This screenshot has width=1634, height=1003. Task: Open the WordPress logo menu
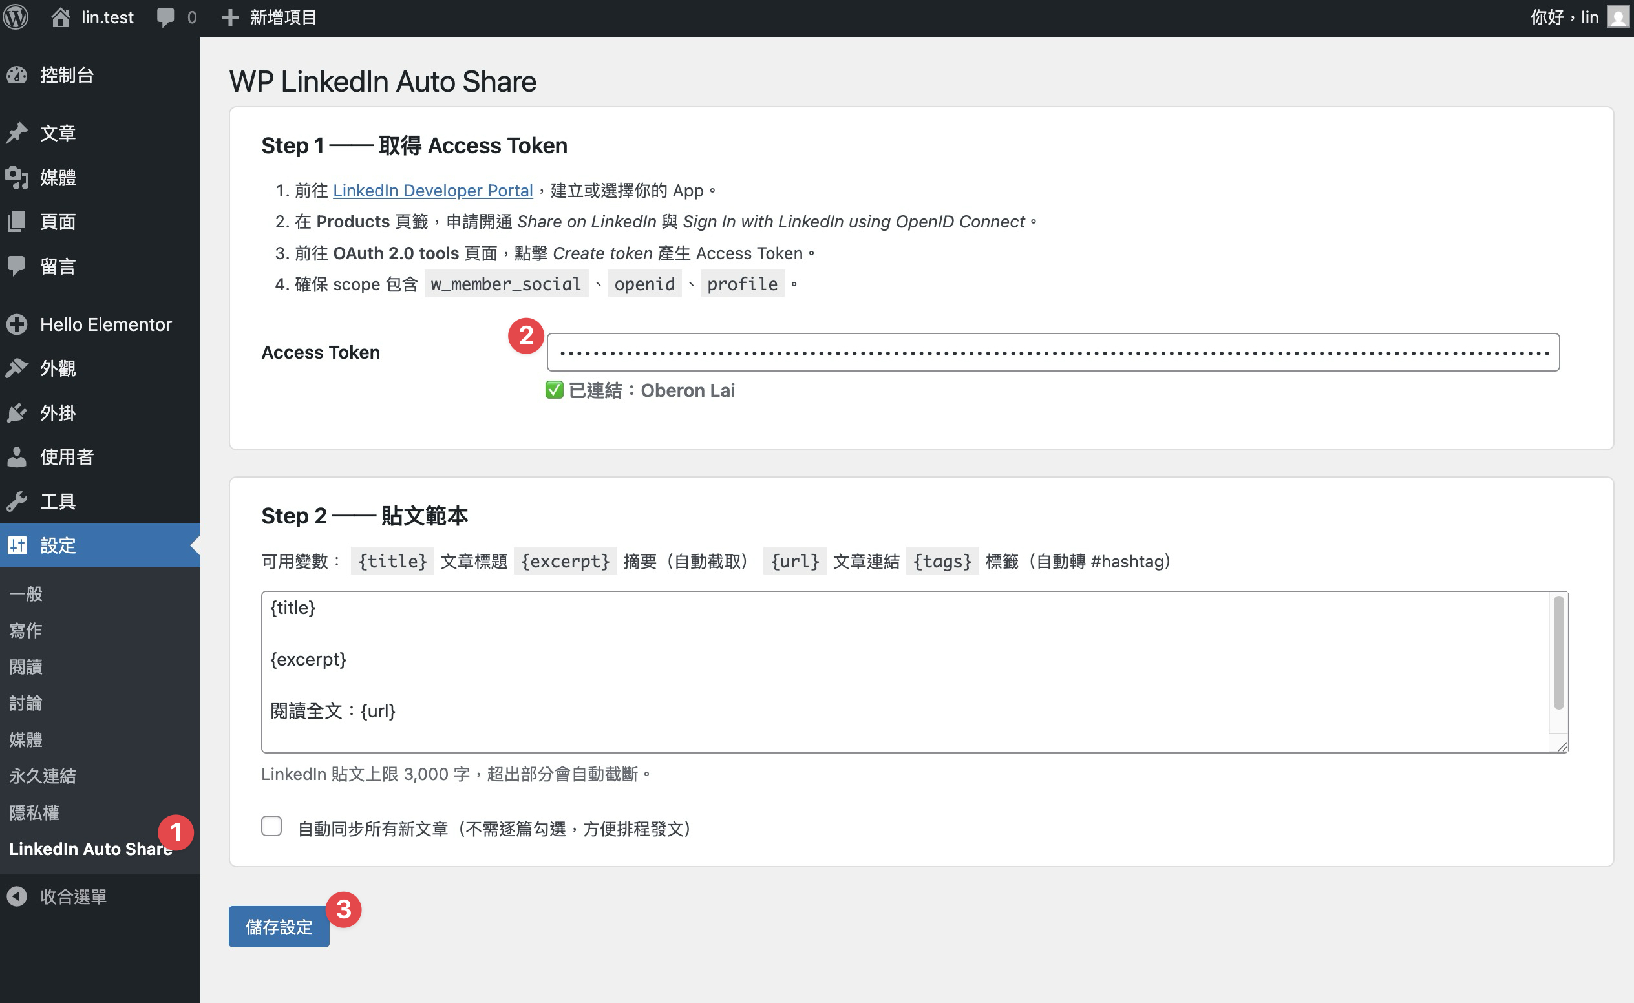pyautogui.click(x=16, y=17)
